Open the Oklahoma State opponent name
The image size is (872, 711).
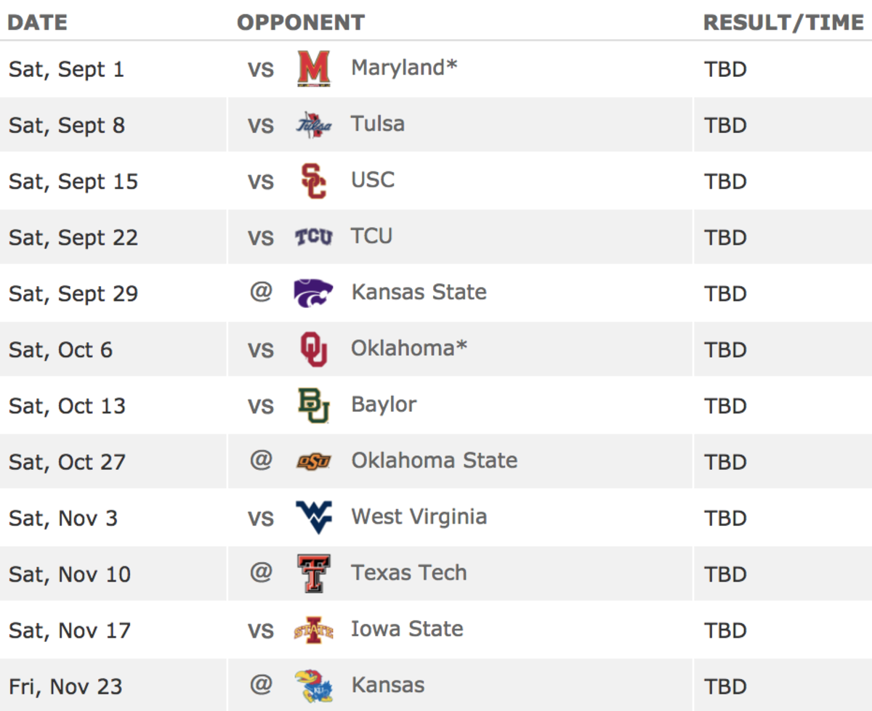point(435,460)
